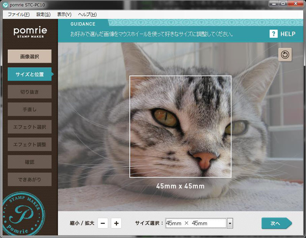Click the zoom out minus icon

[103, 223]
